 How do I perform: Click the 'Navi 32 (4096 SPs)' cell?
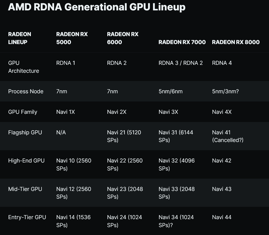176,164
